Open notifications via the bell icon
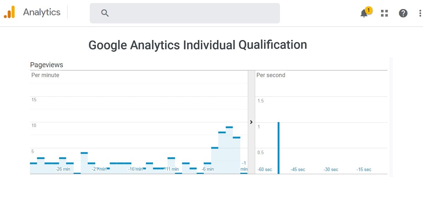Viewport: 423px width, 221px height. 364,14
